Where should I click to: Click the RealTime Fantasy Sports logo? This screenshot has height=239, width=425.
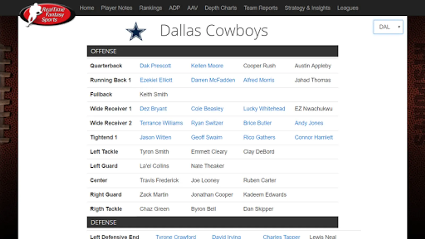pyautogui.click(x=47, y=15)
